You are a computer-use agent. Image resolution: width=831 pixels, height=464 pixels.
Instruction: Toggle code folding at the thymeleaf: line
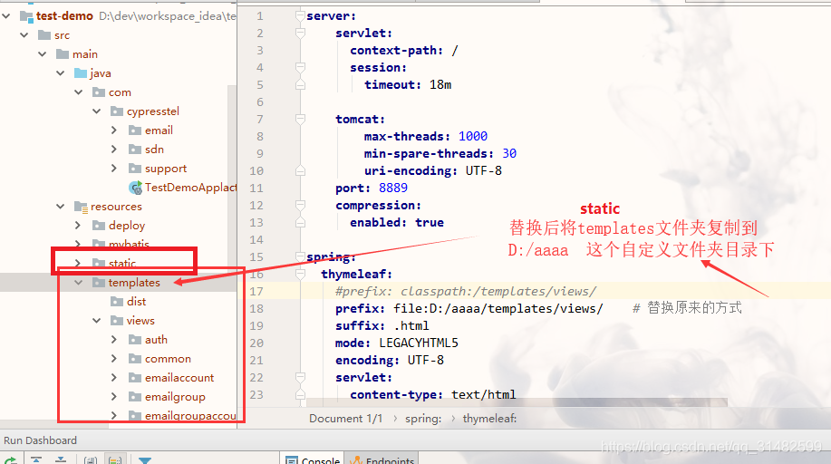point(299,274)
